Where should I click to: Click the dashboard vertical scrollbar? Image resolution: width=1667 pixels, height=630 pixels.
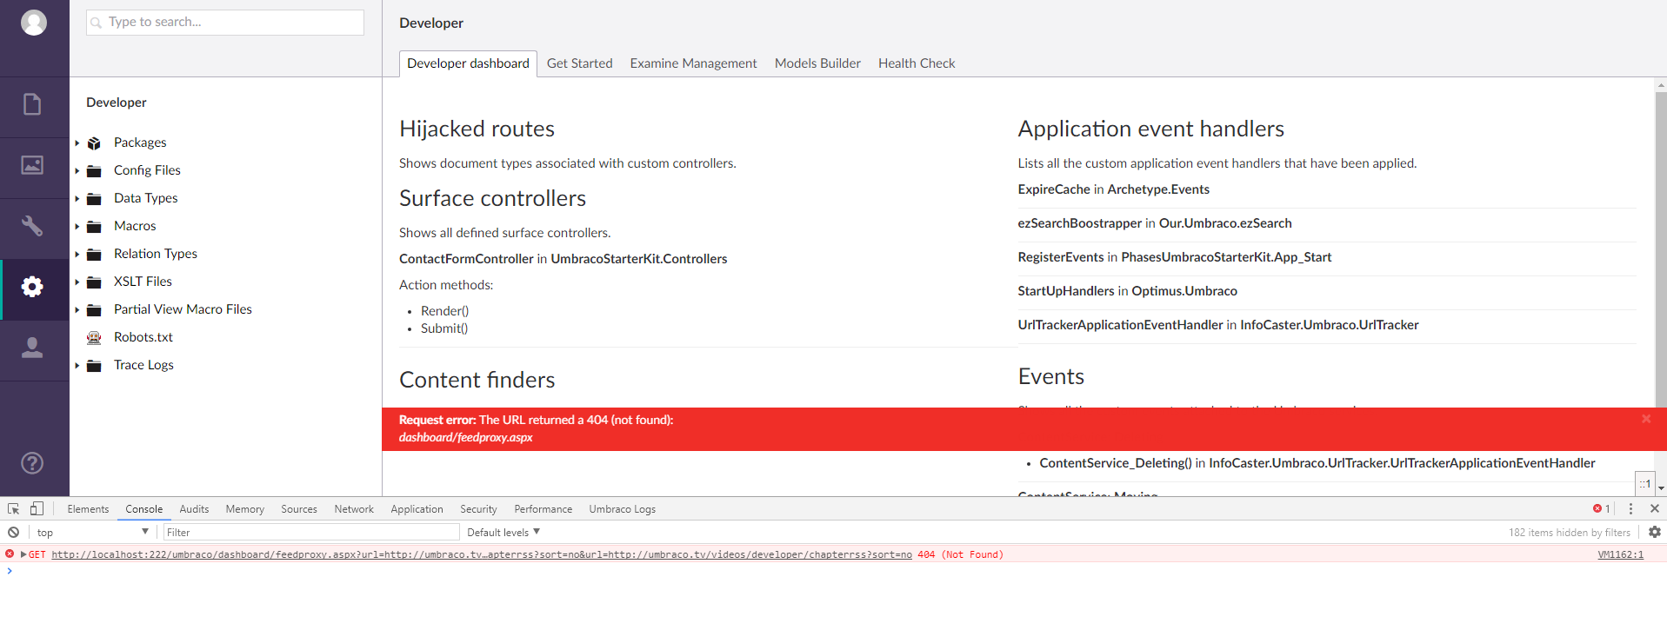[x=1661, y=252]
